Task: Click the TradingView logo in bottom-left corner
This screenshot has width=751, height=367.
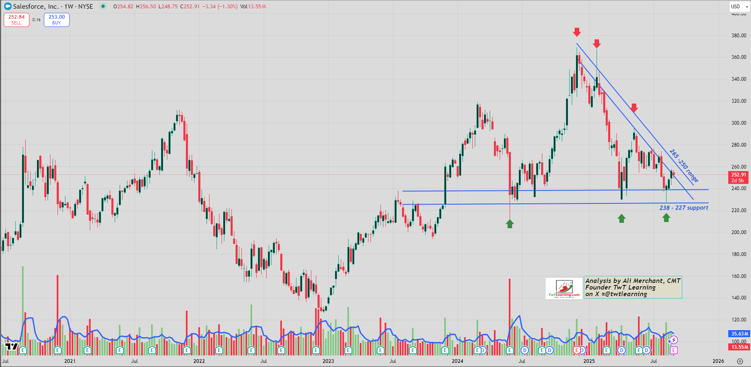Action: click(x=11, y=347)
